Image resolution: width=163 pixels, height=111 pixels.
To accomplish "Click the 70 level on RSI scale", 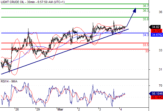I will pyautogui.click(x=161, y=85).
